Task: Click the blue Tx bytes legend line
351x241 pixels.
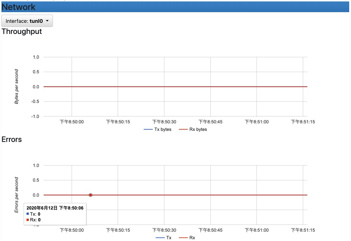Action: pyautogui.click(x=148, y=129)
